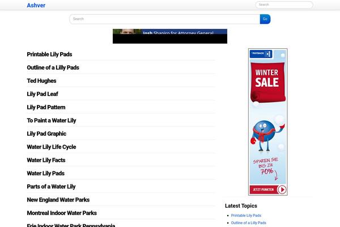Open Parts of a Water Lily
The image size is (340, 227).
point(51,187)
